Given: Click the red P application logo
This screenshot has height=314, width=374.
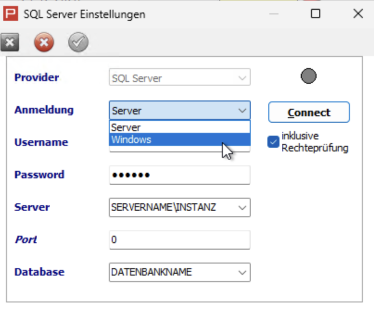Looking at the screenshot, I should (x=11, y=14).
